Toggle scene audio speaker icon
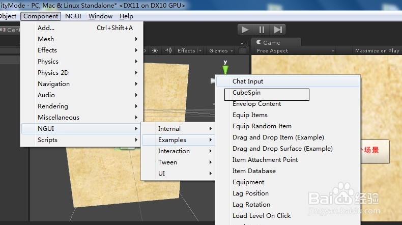Viewport: 402px width, 225px height. click(168, 50)
